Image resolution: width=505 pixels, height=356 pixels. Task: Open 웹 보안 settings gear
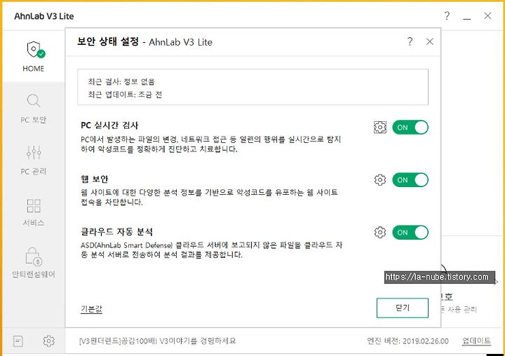click(x=380, y=180)
